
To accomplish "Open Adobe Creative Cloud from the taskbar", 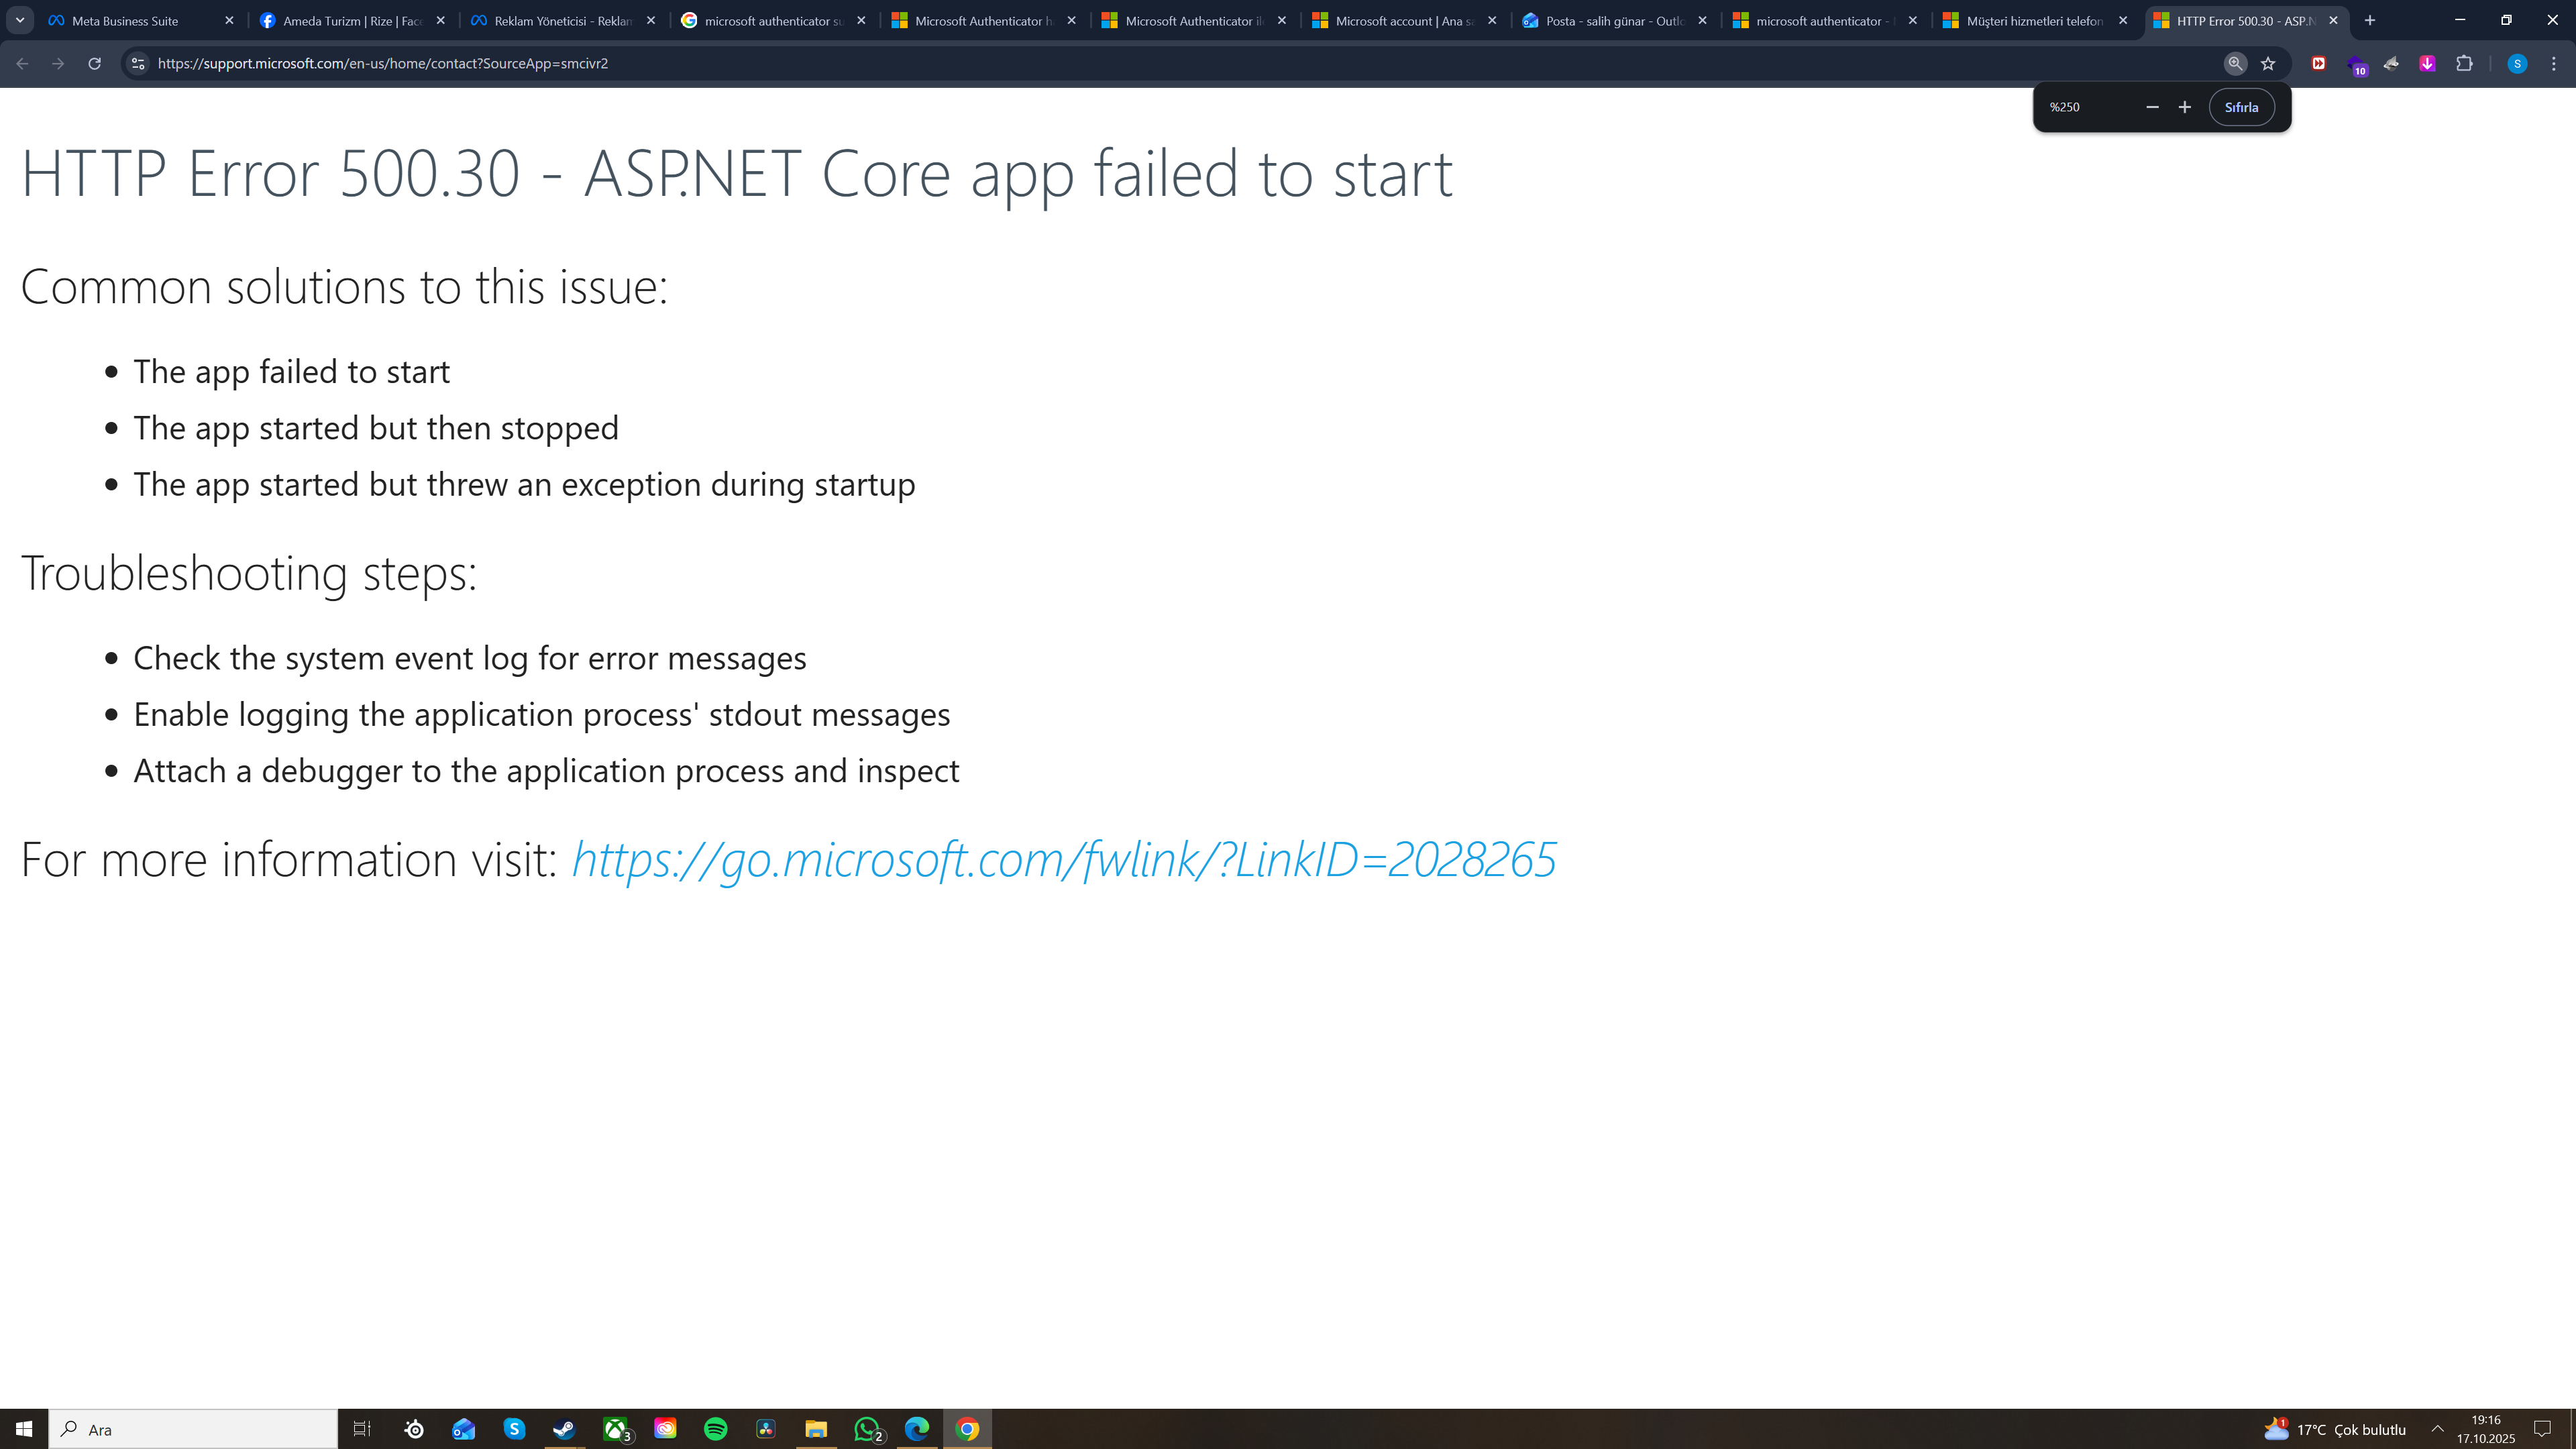I will [665, 1429].
